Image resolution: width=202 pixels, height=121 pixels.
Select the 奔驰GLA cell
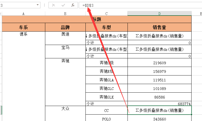coord(107,80)
